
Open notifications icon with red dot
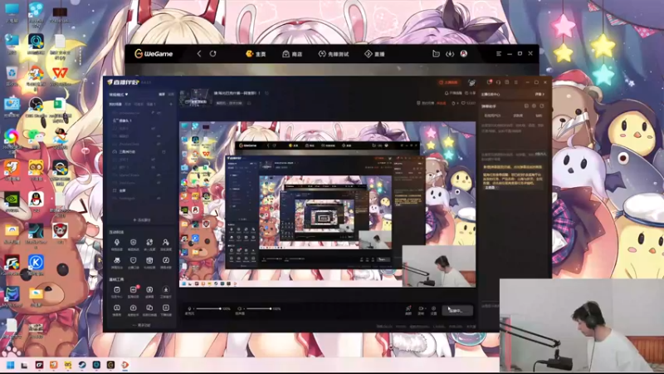click(490, 82)
